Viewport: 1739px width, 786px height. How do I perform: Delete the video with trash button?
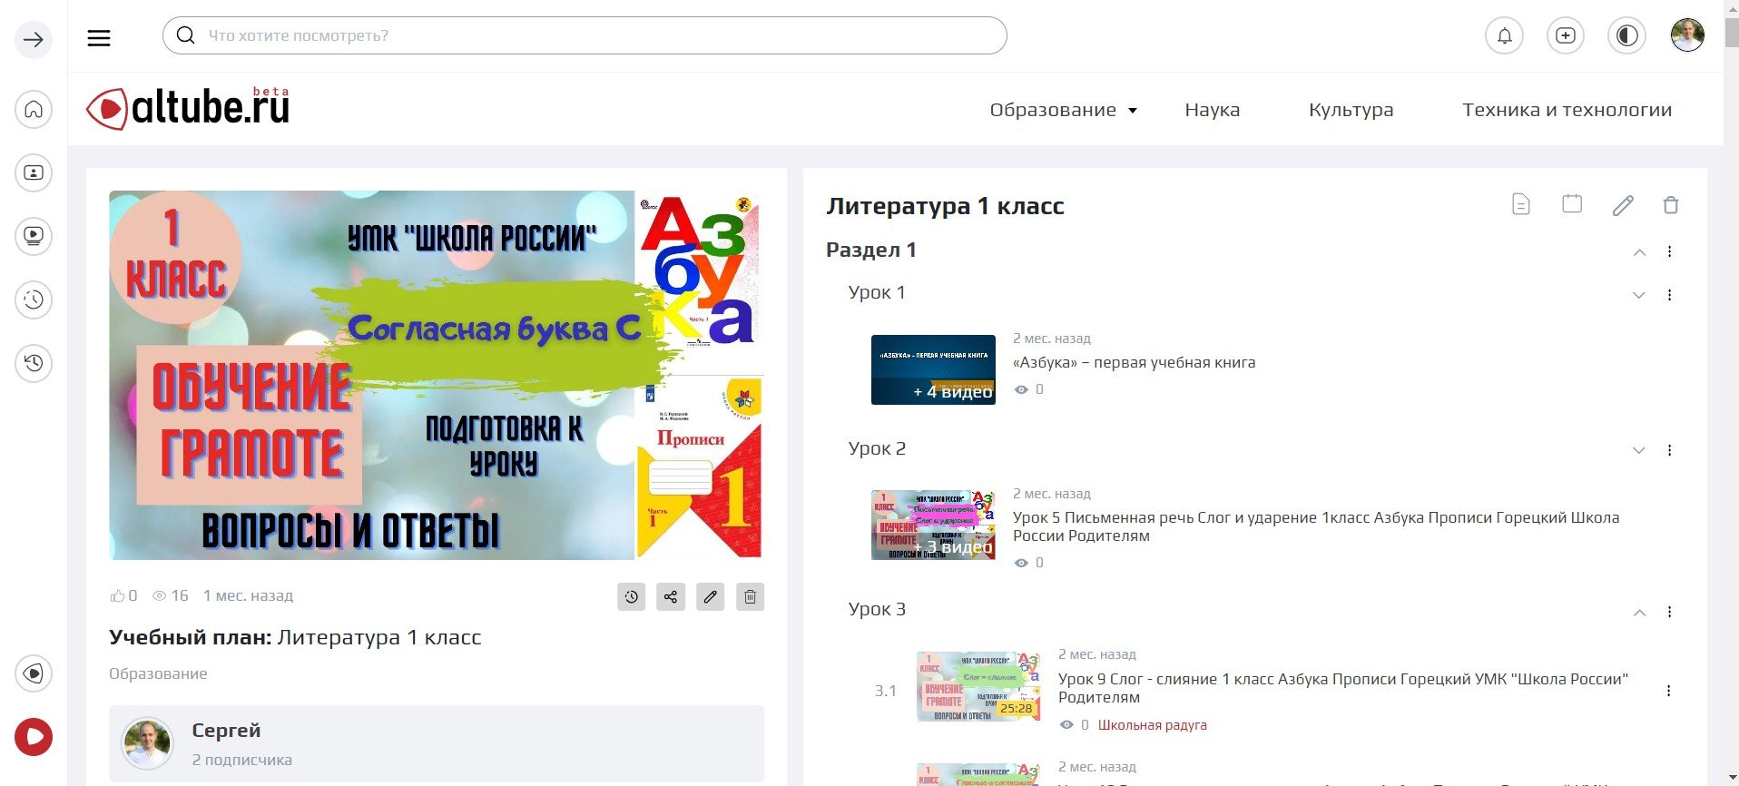click(750, 597)
